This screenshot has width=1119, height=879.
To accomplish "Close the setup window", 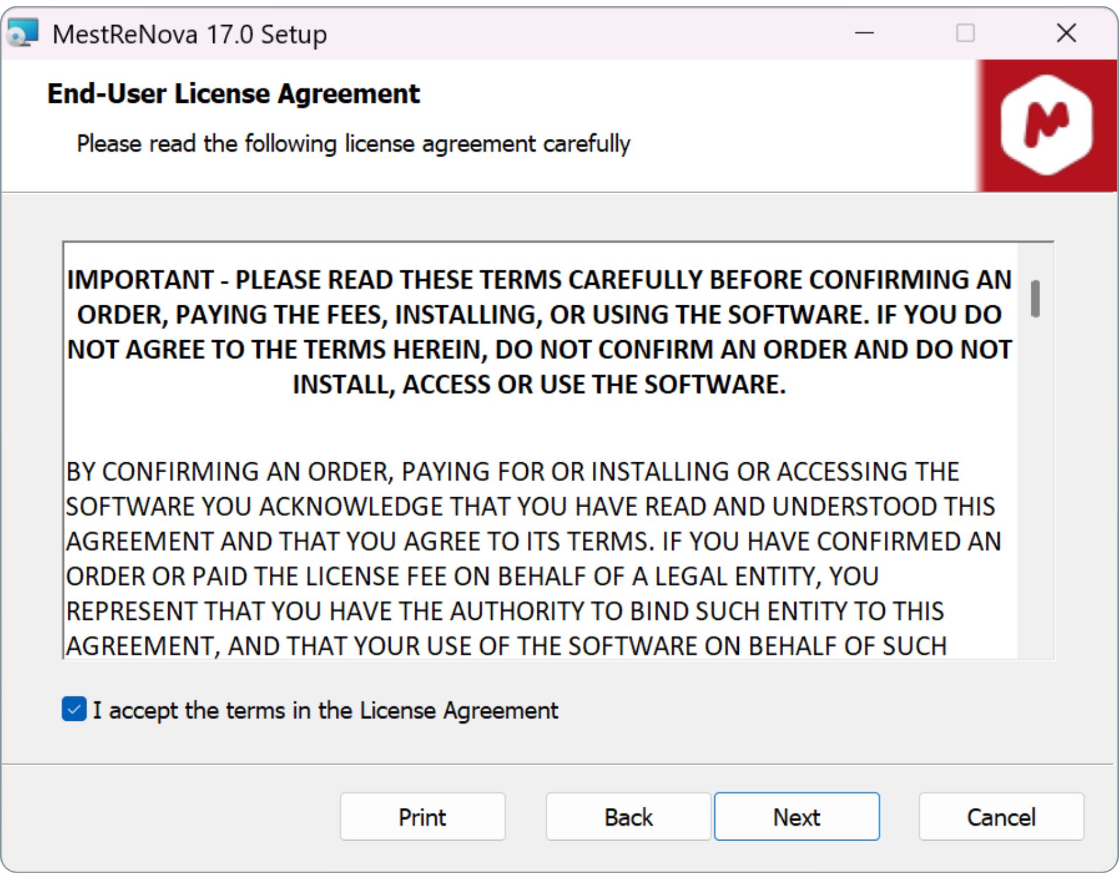I will tap(1066, 33).
